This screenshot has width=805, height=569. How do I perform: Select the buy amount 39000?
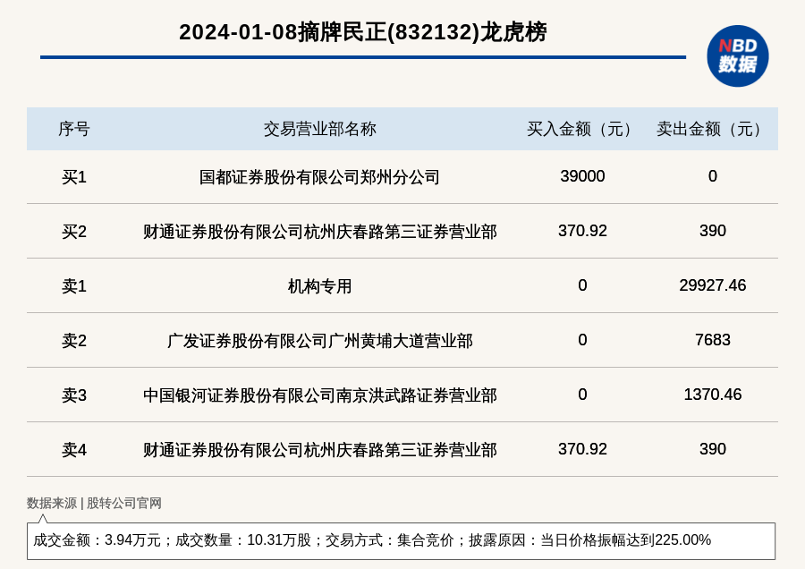(x=582, y=176)
